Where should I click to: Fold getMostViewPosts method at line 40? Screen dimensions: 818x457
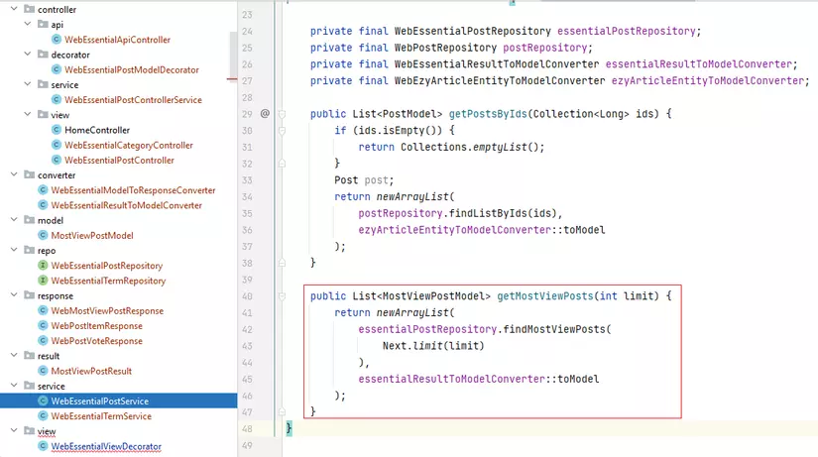click(282, 295)
